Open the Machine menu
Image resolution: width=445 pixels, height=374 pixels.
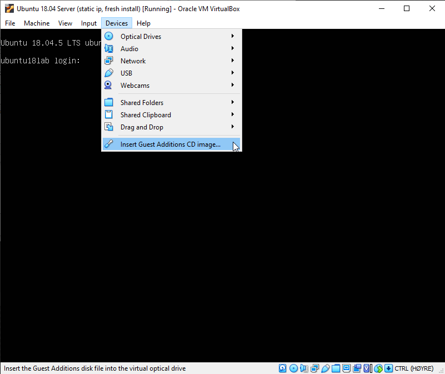37,23
